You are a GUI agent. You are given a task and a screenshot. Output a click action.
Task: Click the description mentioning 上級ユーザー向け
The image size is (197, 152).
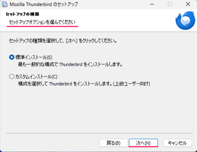84,84
